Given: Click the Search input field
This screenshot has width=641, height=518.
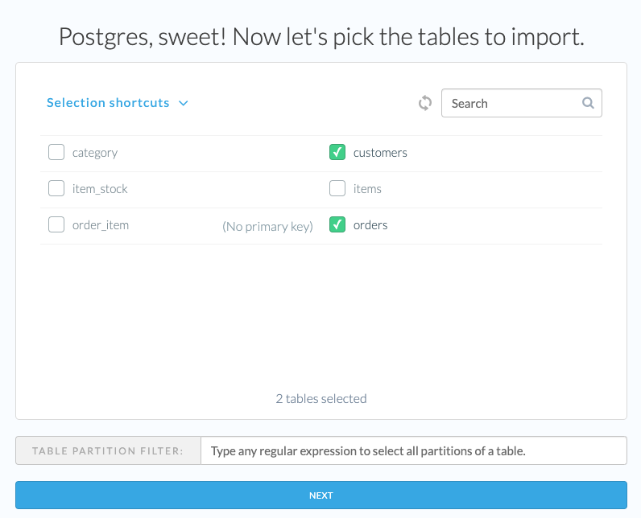Looking at the screenshot, I should click(x=521, y=103).
